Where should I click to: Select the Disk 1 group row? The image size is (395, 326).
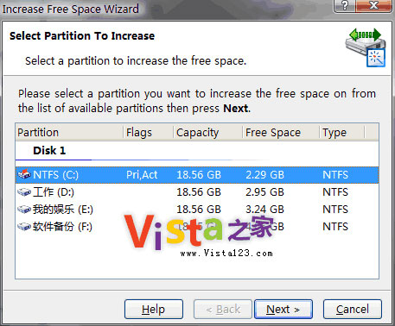tap(197, 151)
